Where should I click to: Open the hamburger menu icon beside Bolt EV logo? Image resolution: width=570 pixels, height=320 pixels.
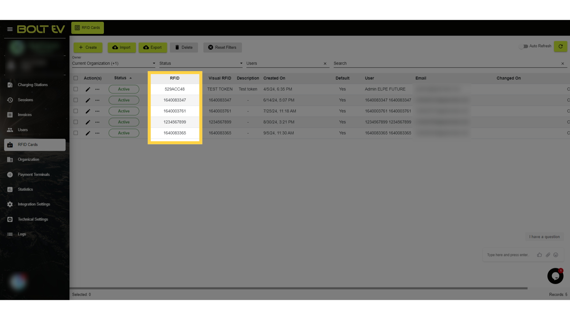click(10, 29)
